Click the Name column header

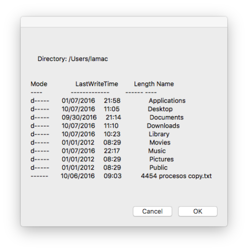tap(165, 84)
